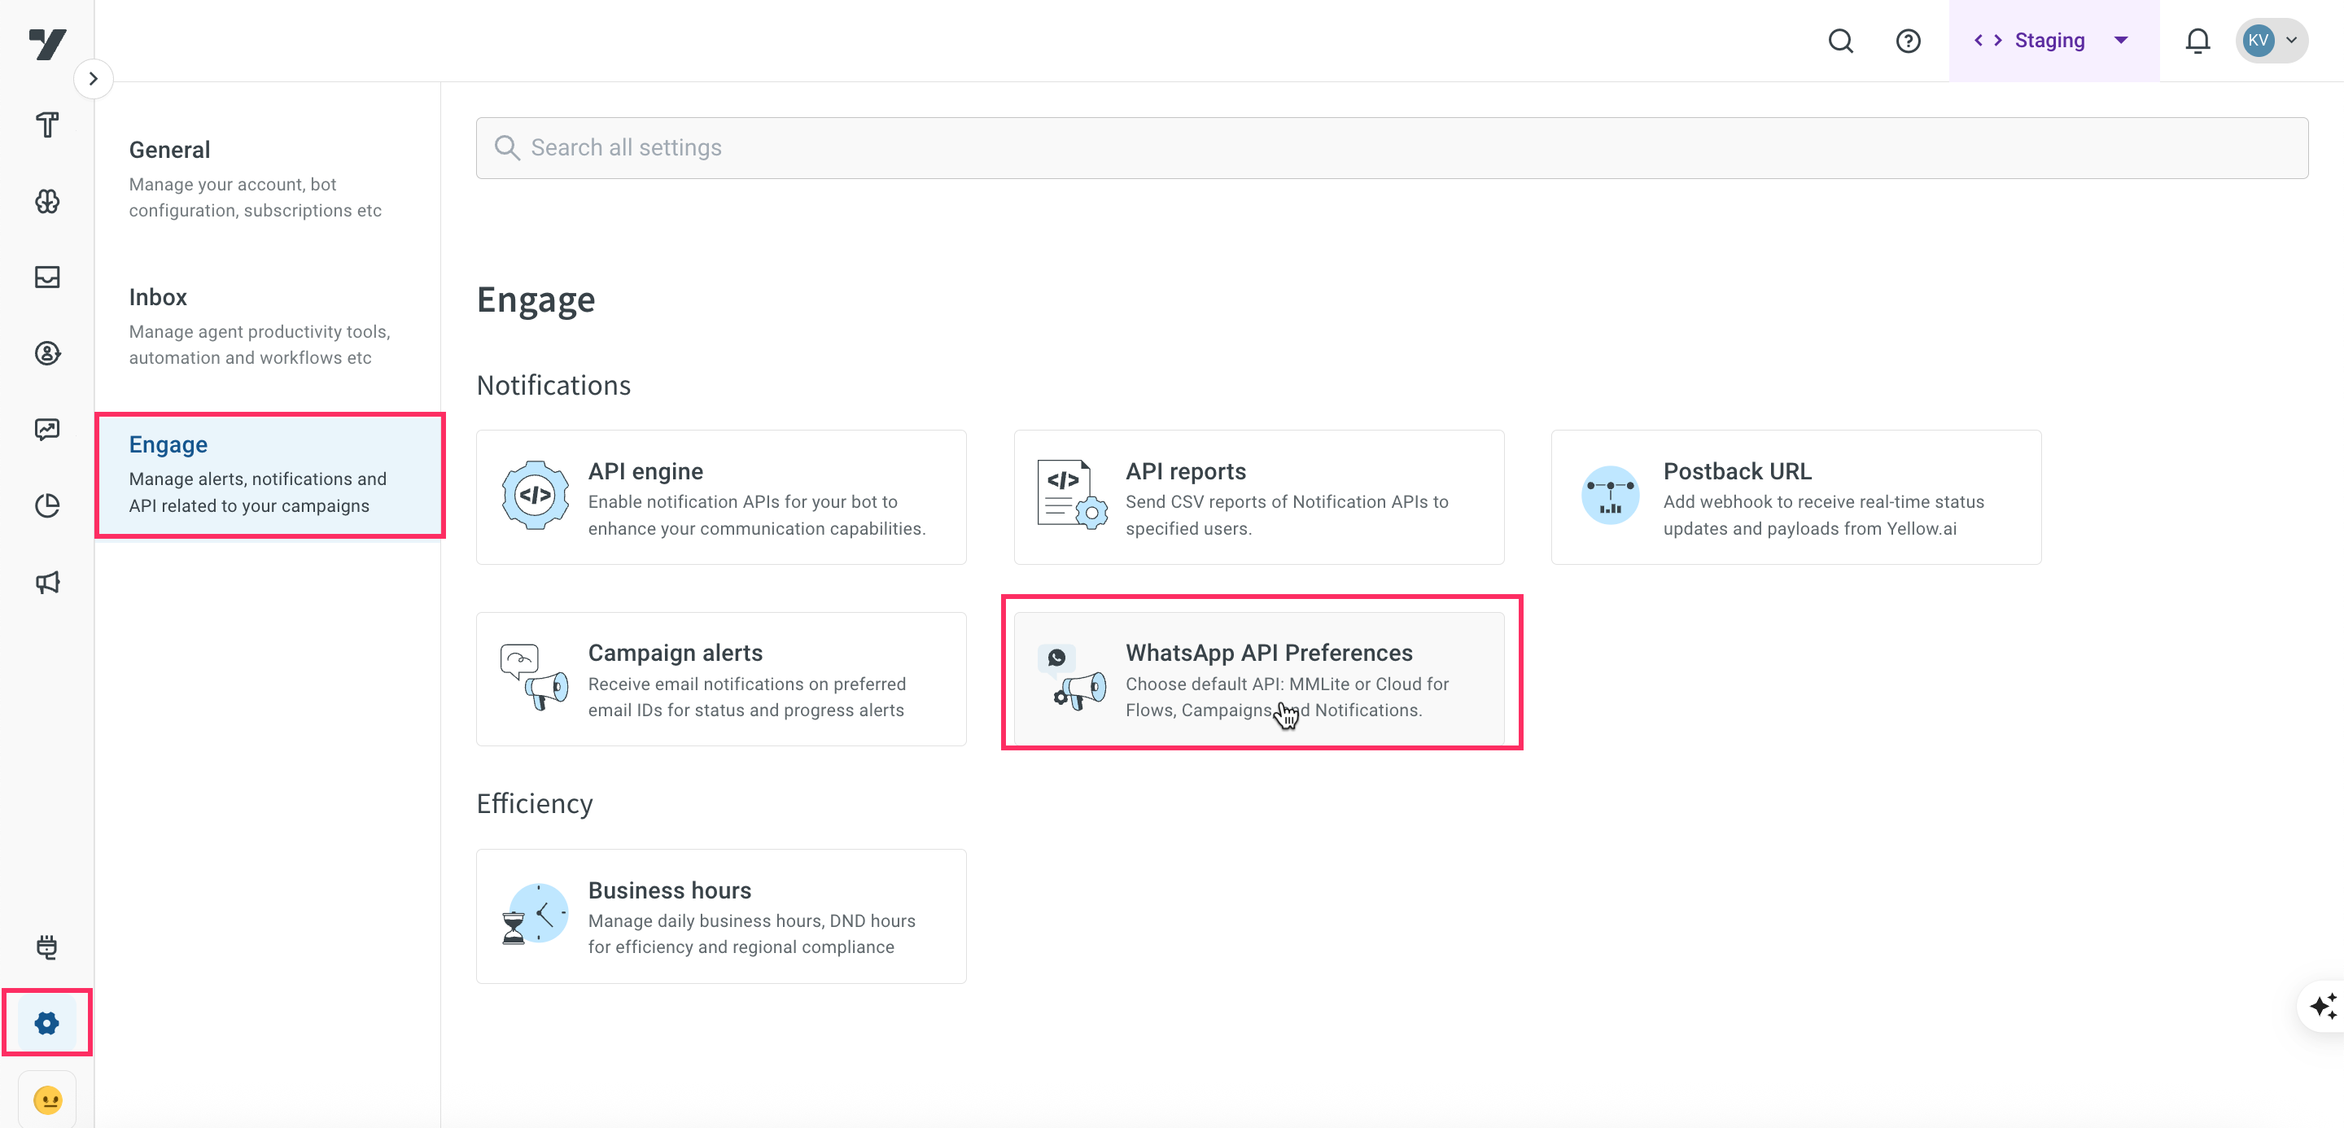
Task: Click the WhatsApp API Preferences megaphone icon
Action: click(1072, 678)
